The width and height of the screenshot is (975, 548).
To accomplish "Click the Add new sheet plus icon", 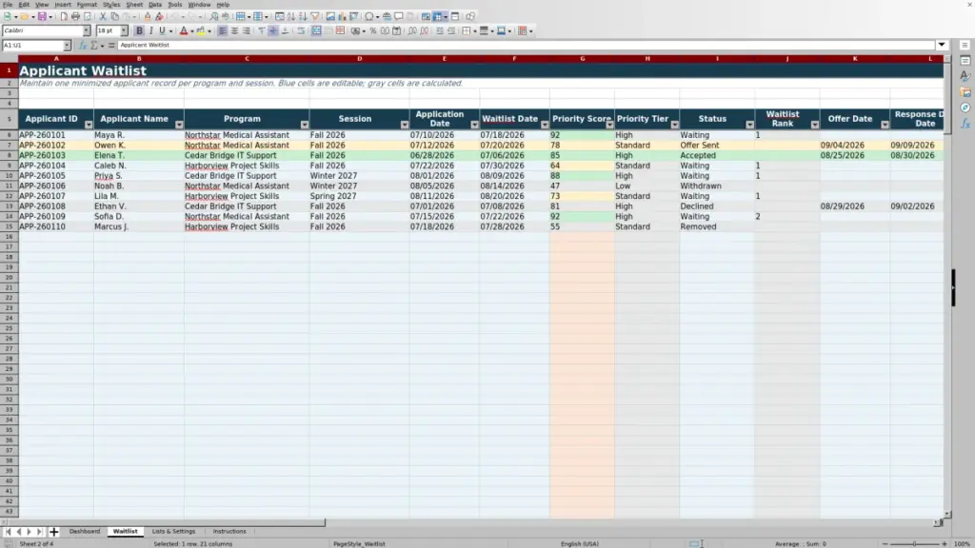I will [x=53, y=532].
